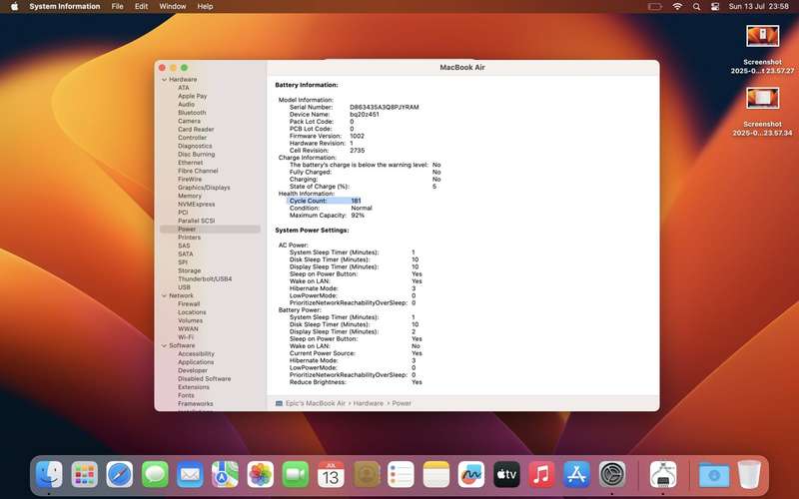Select Bluetooth in the sidebar
799x499 pixels.
[x=192, y=113]
